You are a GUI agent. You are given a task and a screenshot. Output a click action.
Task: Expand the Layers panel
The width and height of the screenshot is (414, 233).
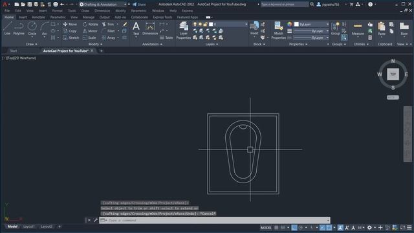pos(212,44)
